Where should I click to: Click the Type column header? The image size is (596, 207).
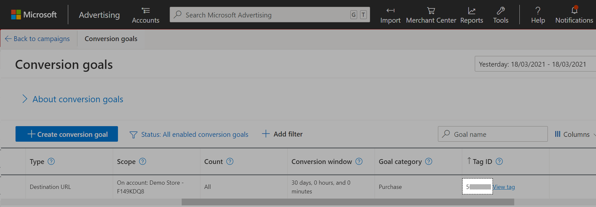[x=37, y=161]
